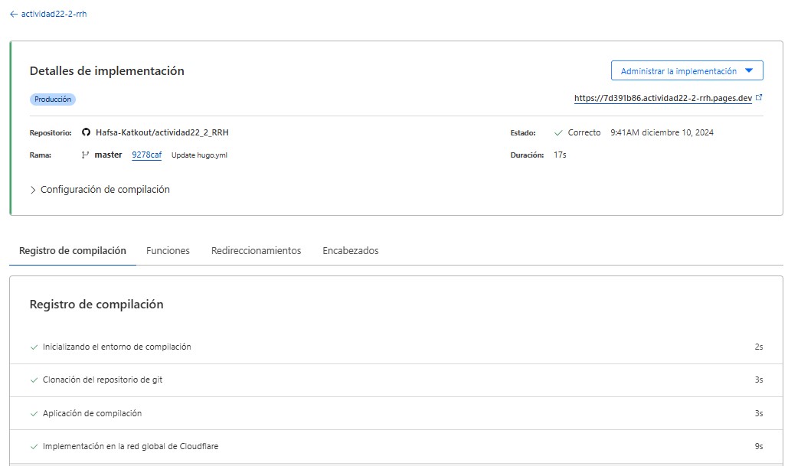Click the external link icon after pages.dev URL
Screen dimensions: 788x466
[759, 98]
